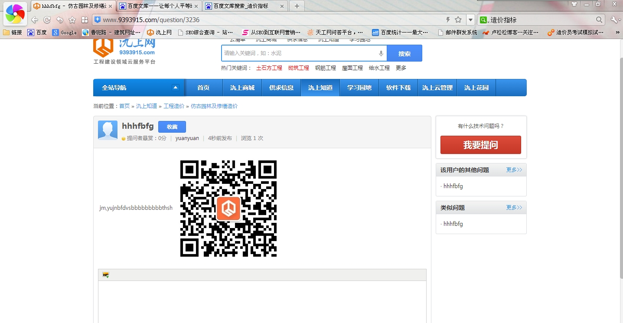This screenshot has height=323, width=623.
Task: Expand more bookmarks with double chevron
Action: pos(617,33)
